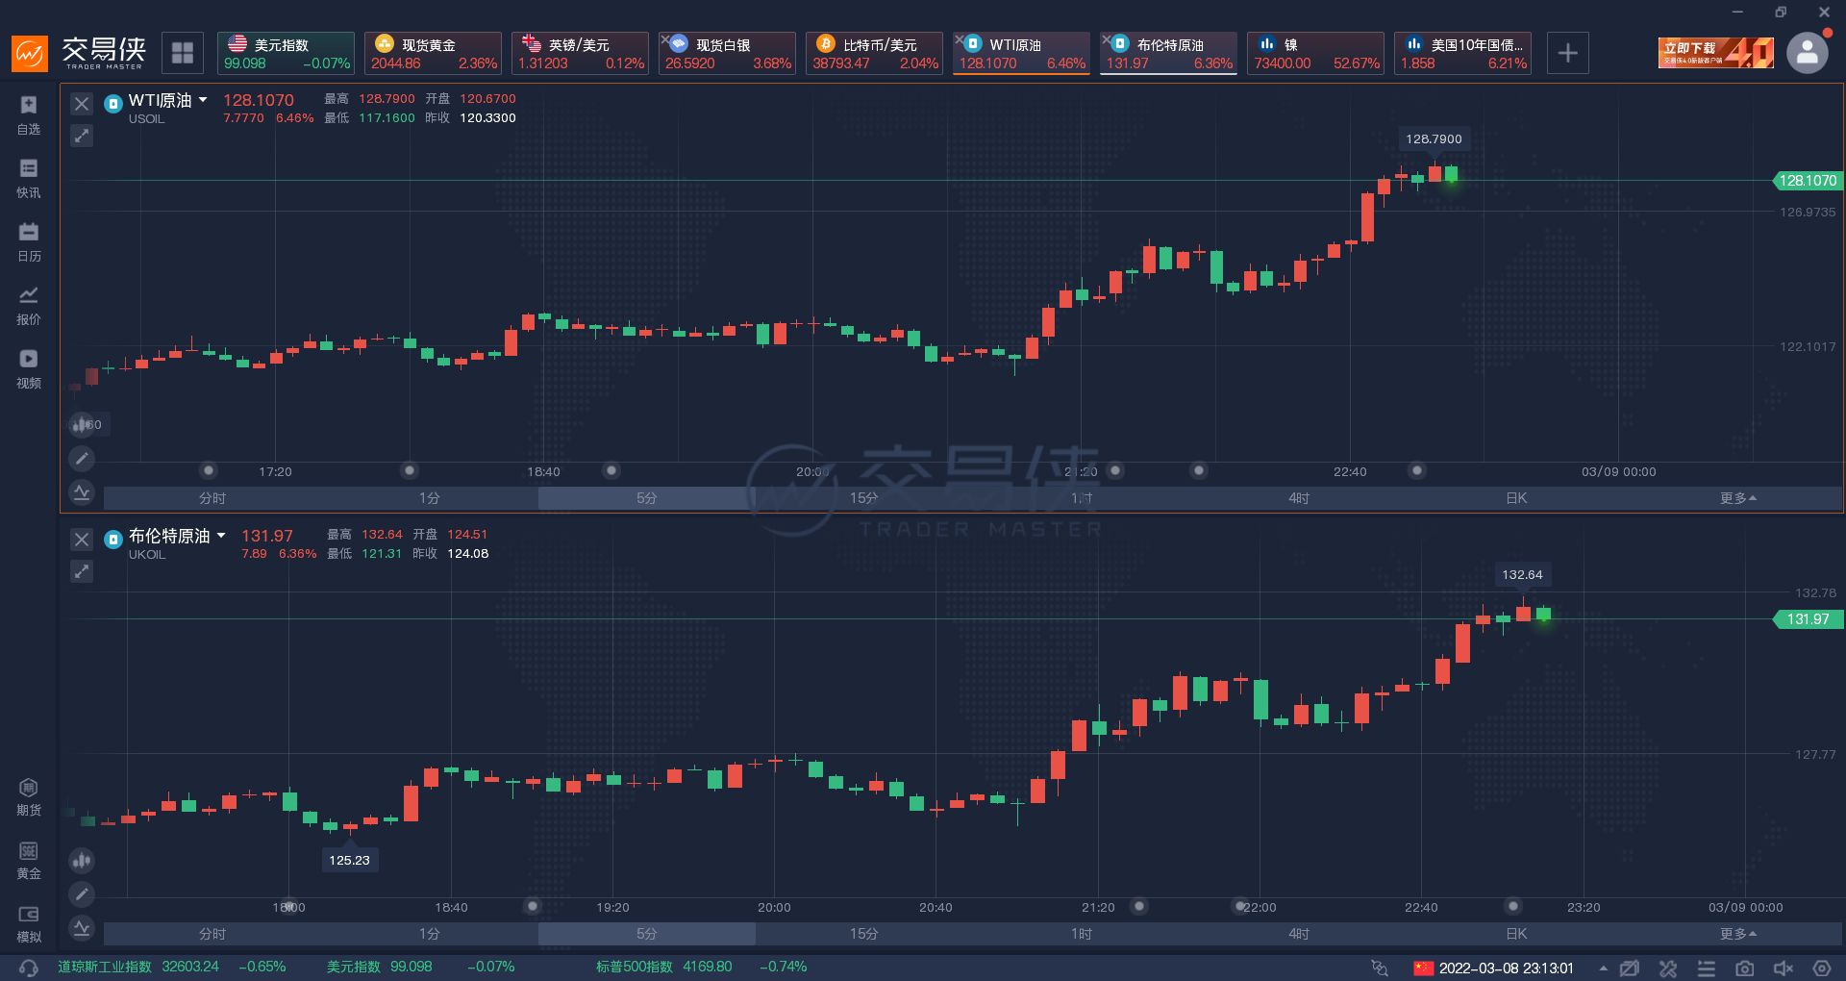This screenshot has width=1846, height=981.
Task: Close the 布伦特原油 chart panel
Action: [x=82, y=540]
